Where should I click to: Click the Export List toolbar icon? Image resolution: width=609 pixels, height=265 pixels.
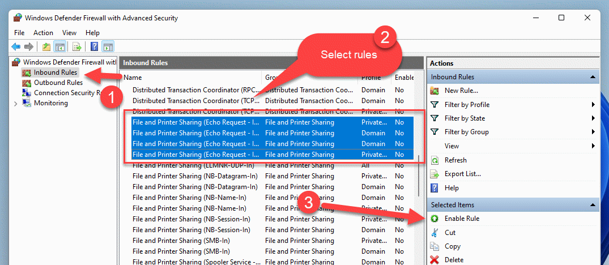point(77,47)
